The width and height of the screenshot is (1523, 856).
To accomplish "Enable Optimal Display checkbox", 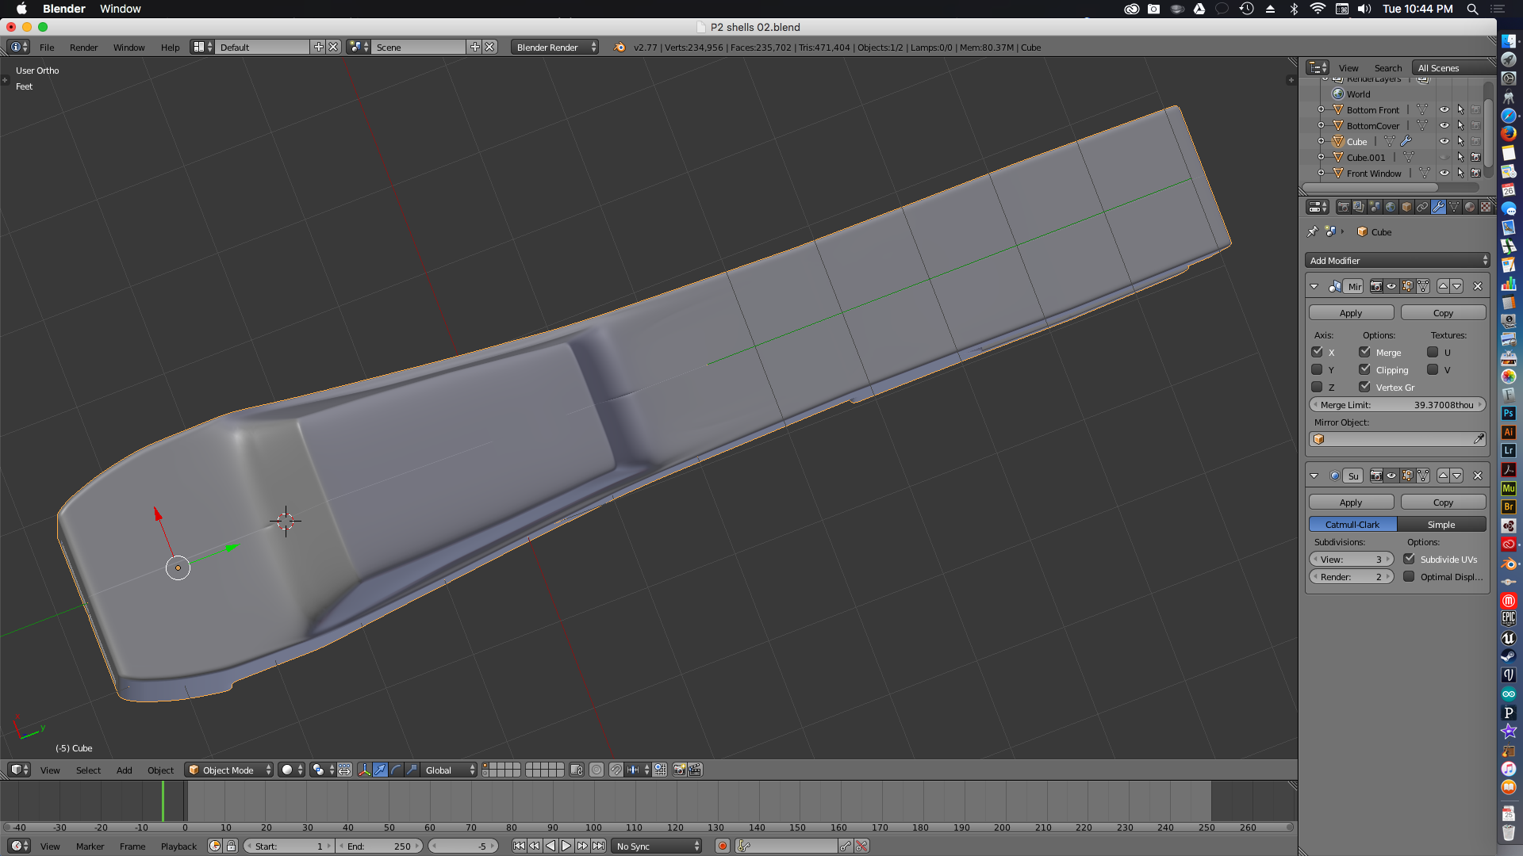I will click(1409, 576).
